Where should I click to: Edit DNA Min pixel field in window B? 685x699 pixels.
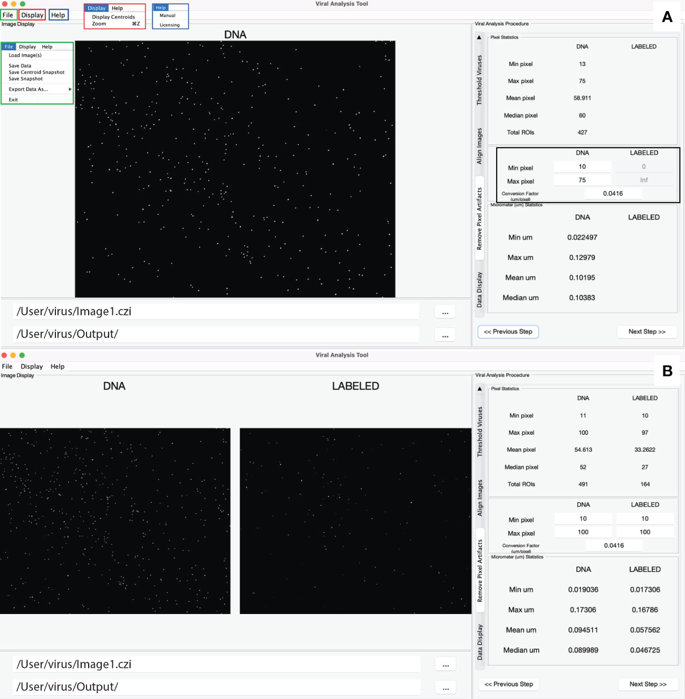pyautogui.click(x=583, y=519)
